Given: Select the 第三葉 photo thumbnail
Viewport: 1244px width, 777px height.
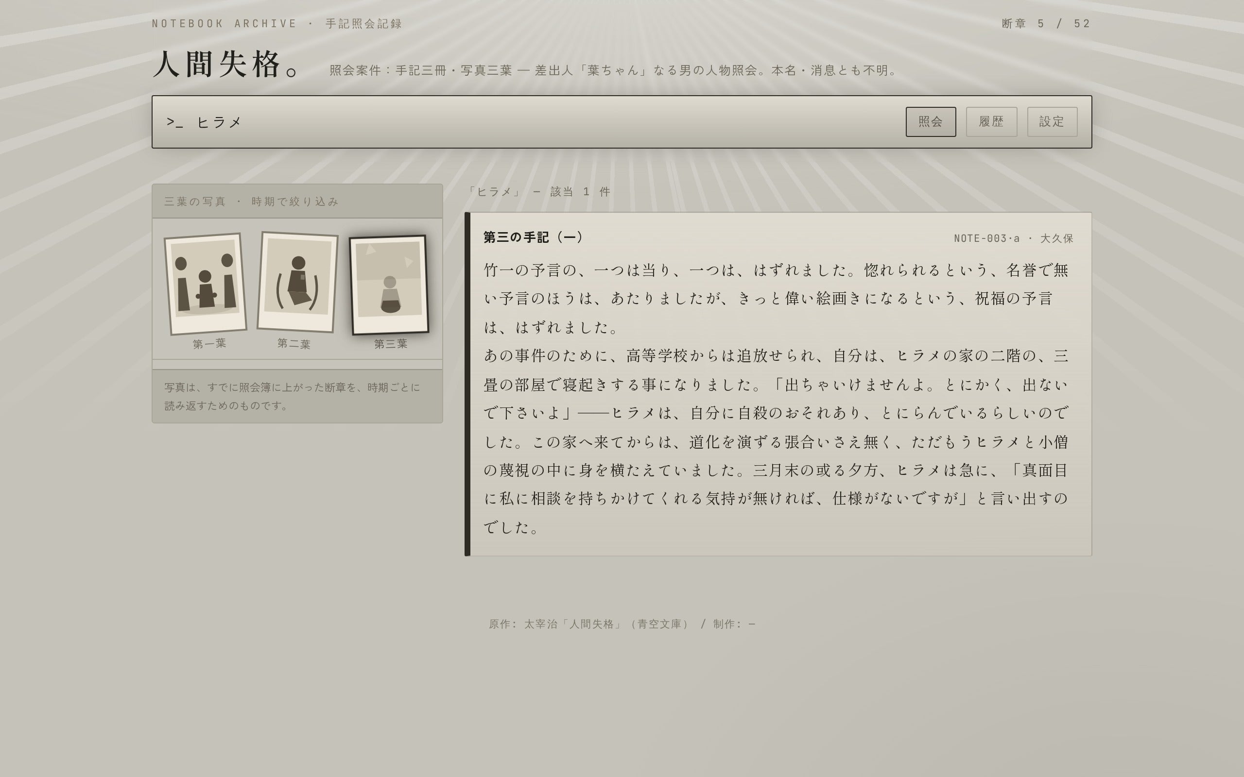Looking at the screenshot, I should coord(389,285).
